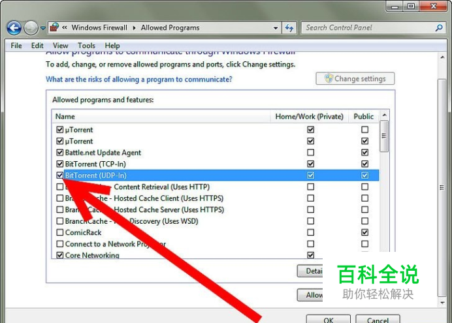
Task: Click the Refresh button next to the address bar
Action: [x=289, y=27]
